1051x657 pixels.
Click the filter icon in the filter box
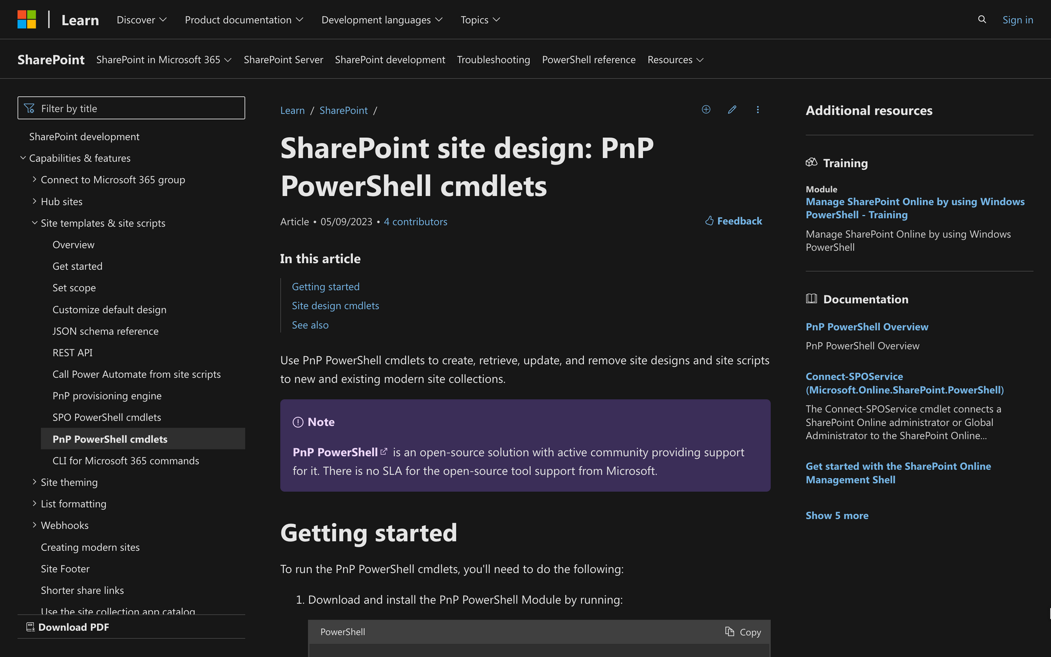click(29, 108)
